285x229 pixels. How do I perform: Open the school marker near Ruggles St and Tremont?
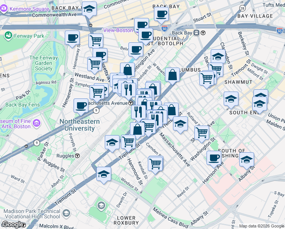pos(104,174)
